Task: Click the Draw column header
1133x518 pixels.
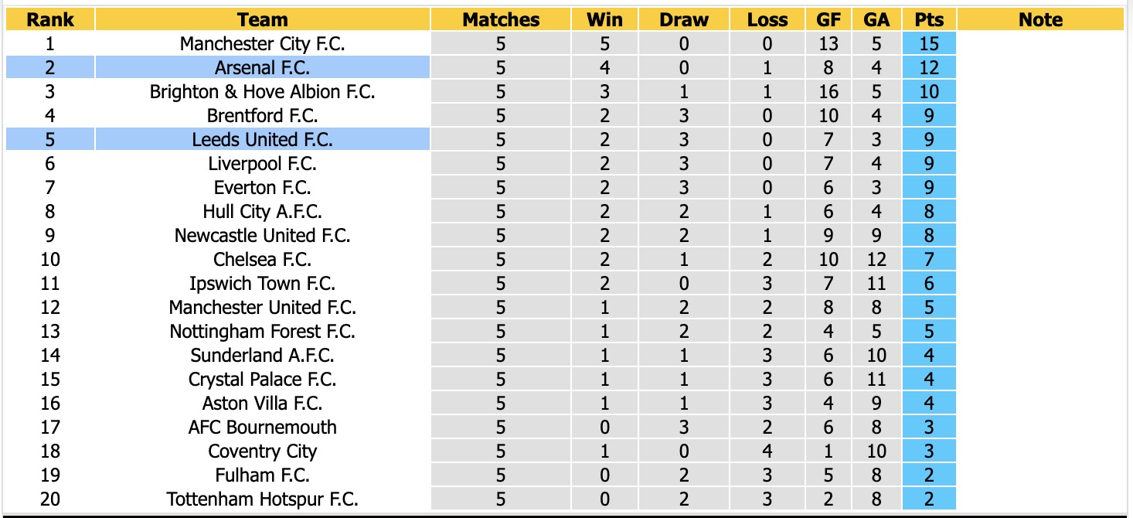Action: coord(684,20)
